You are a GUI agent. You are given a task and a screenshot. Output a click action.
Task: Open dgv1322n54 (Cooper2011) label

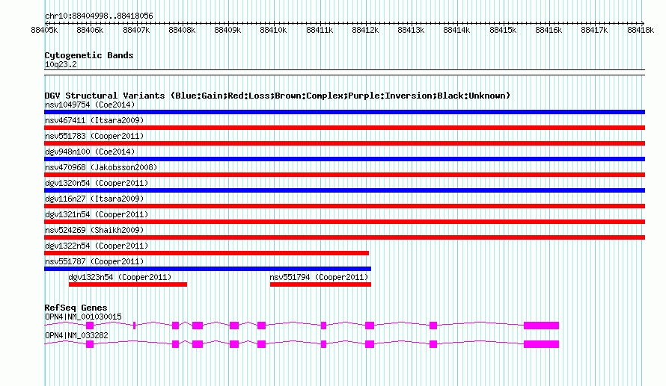(97, 246)
